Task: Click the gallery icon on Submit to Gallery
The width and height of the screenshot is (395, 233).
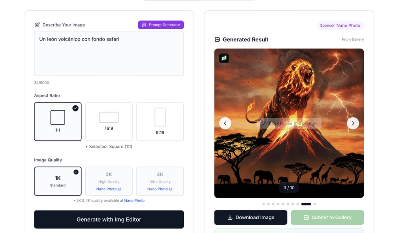Action: pos(306,217)
